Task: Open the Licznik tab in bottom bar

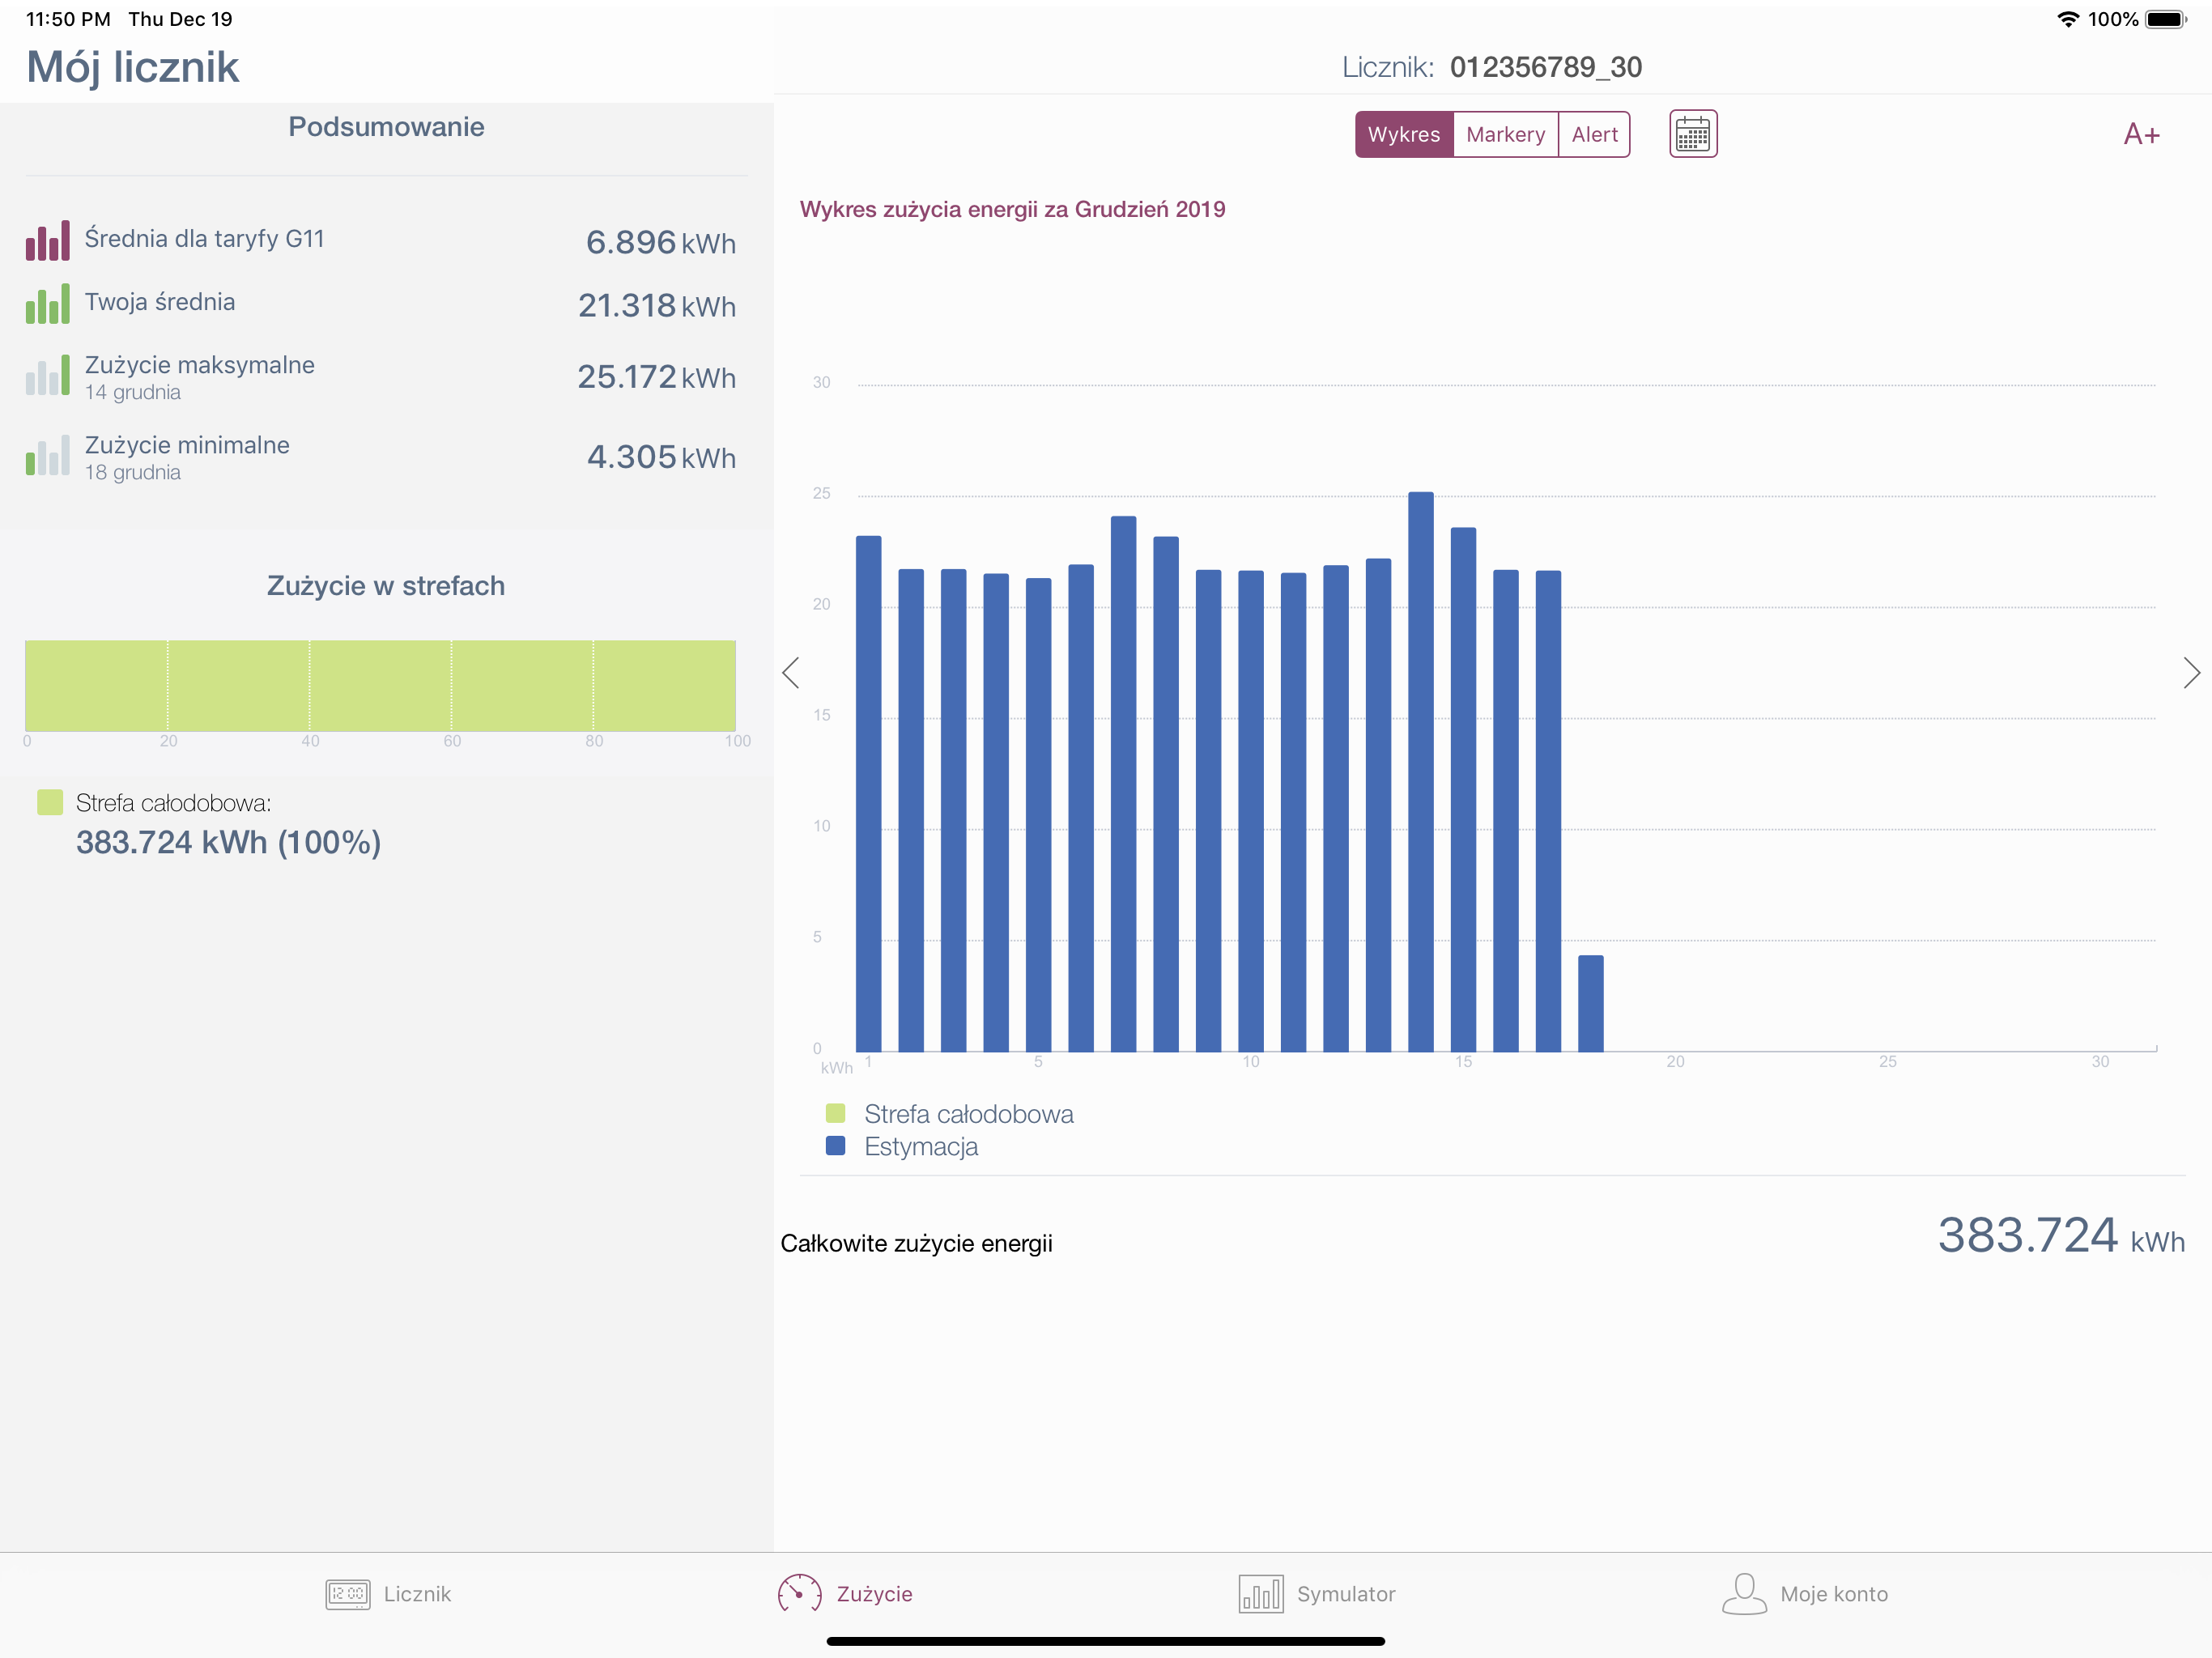Action: coord(388,1594)
